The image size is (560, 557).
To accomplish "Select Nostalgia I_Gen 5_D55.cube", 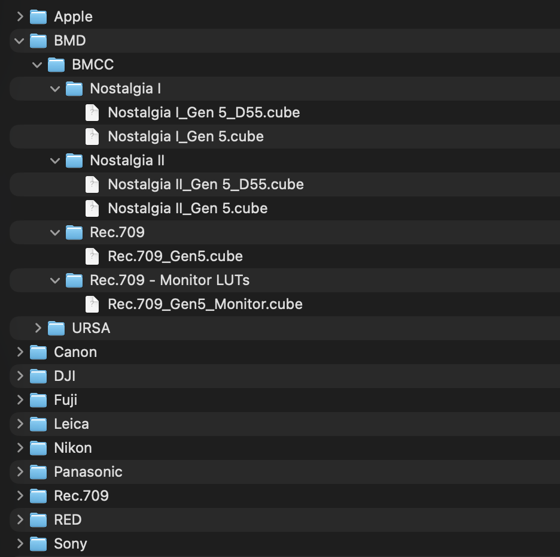I will pos(203,113).
